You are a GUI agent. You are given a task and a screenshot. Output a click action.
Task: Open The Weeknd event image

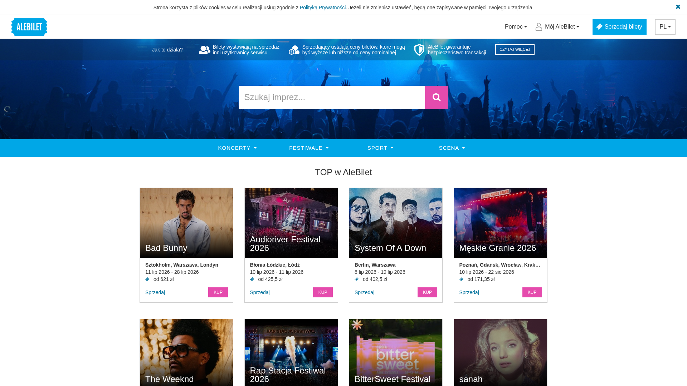(x=186, y=352)
